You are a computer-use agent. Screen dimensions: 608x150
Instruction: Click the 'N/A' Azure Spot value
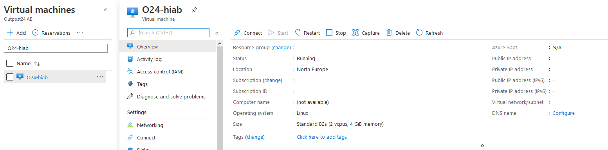tap(557, 47)
